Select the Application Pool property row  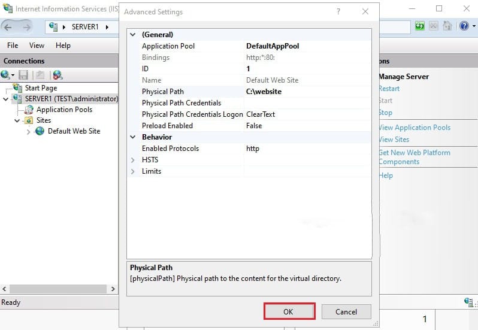(249, 46)
